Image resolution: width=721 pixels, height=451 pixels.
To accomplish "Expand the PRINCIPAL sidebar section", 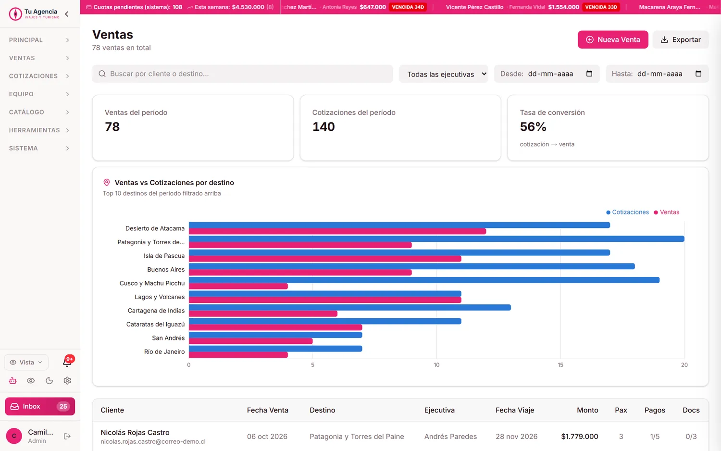I will [x=40, y=40].
